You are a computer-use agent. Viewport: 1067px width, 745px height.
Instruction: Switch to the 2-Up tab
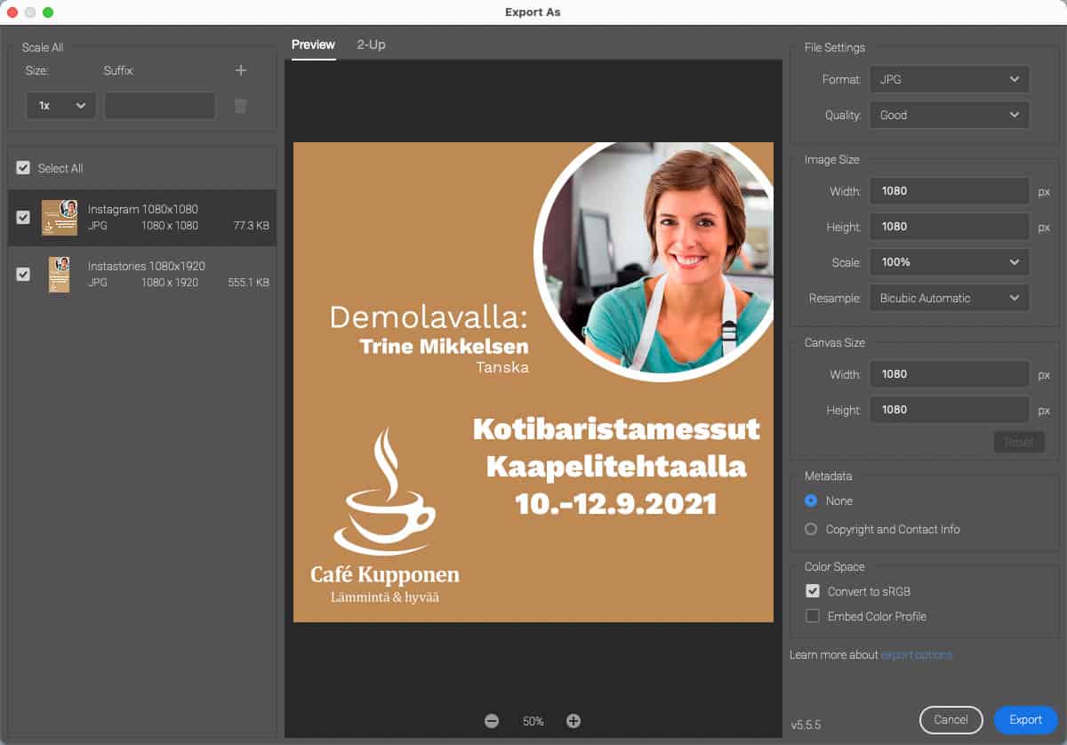371,44
